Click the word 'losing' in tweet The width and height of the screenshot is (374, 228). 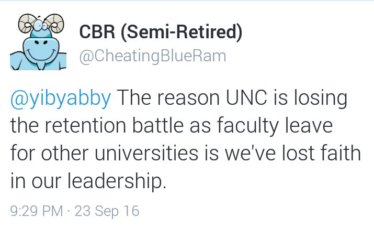tap(325, 100)
